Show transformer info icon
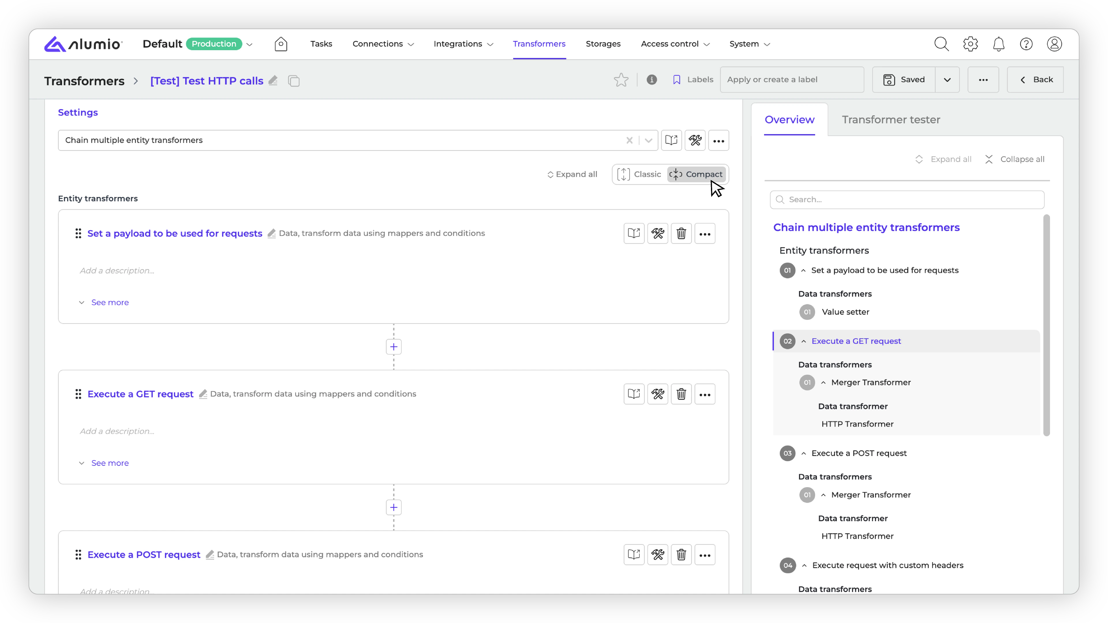The height and width of the screenshot is (623, 1108). pos(652,80)
